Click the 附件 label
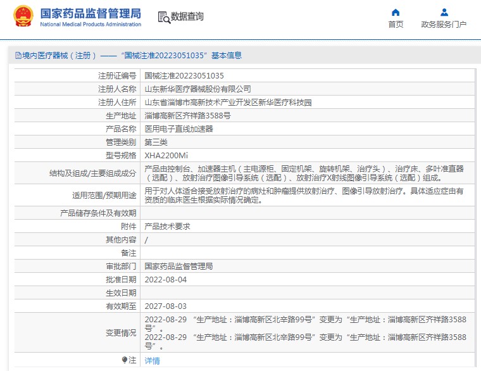 [x=128, y=227]
